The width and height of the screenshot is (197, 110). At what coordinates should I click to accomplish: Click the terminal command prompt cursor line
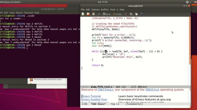point(14,48)
